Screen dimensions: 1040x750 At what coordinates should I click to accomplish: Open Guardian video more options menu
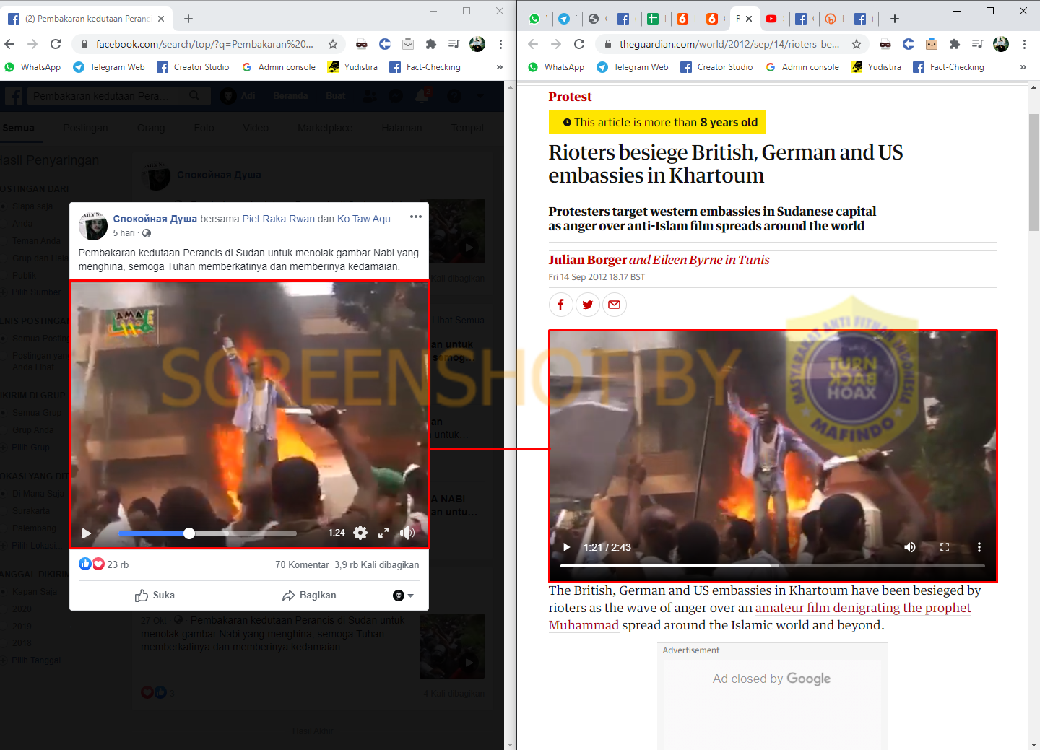coord(979,547)
